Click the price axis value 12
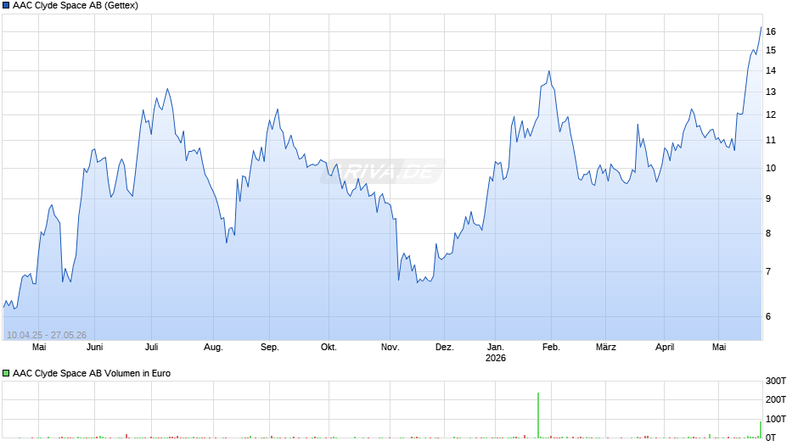 pyautogui.click(x=771, y=115)
